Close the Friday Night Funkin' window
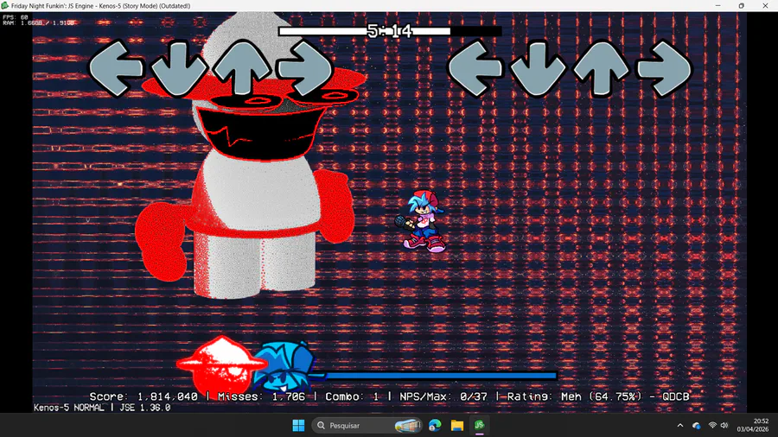 pos(765,5)
